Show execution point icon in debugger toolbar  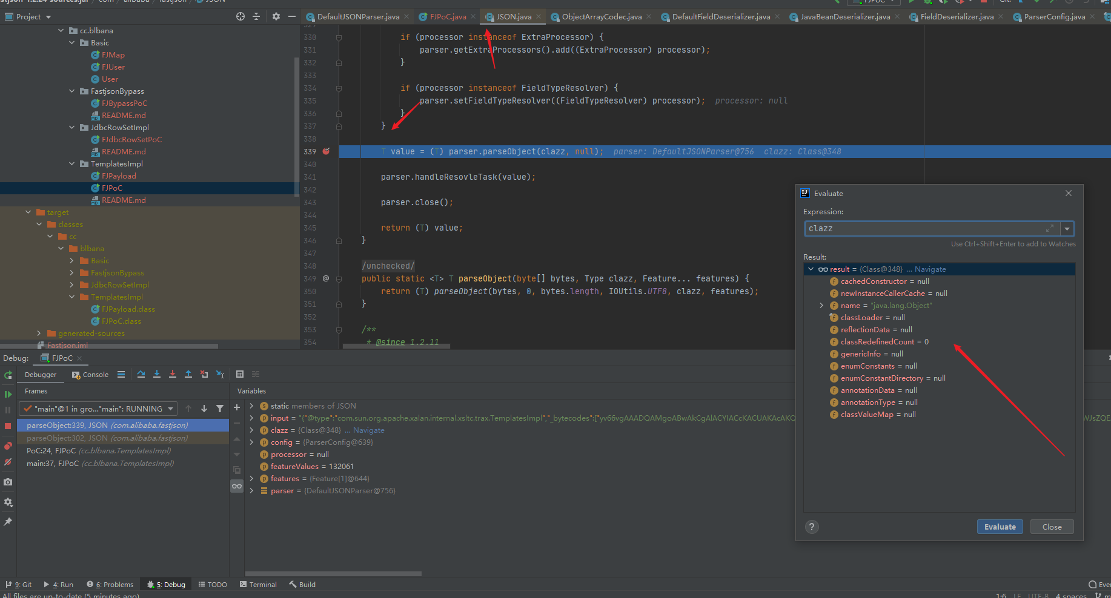[121, 374]
